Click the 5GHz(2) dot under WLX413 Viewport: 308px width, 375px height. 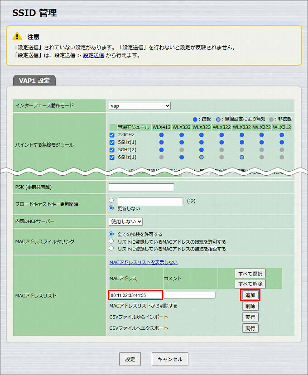click(x=161, y=150)
